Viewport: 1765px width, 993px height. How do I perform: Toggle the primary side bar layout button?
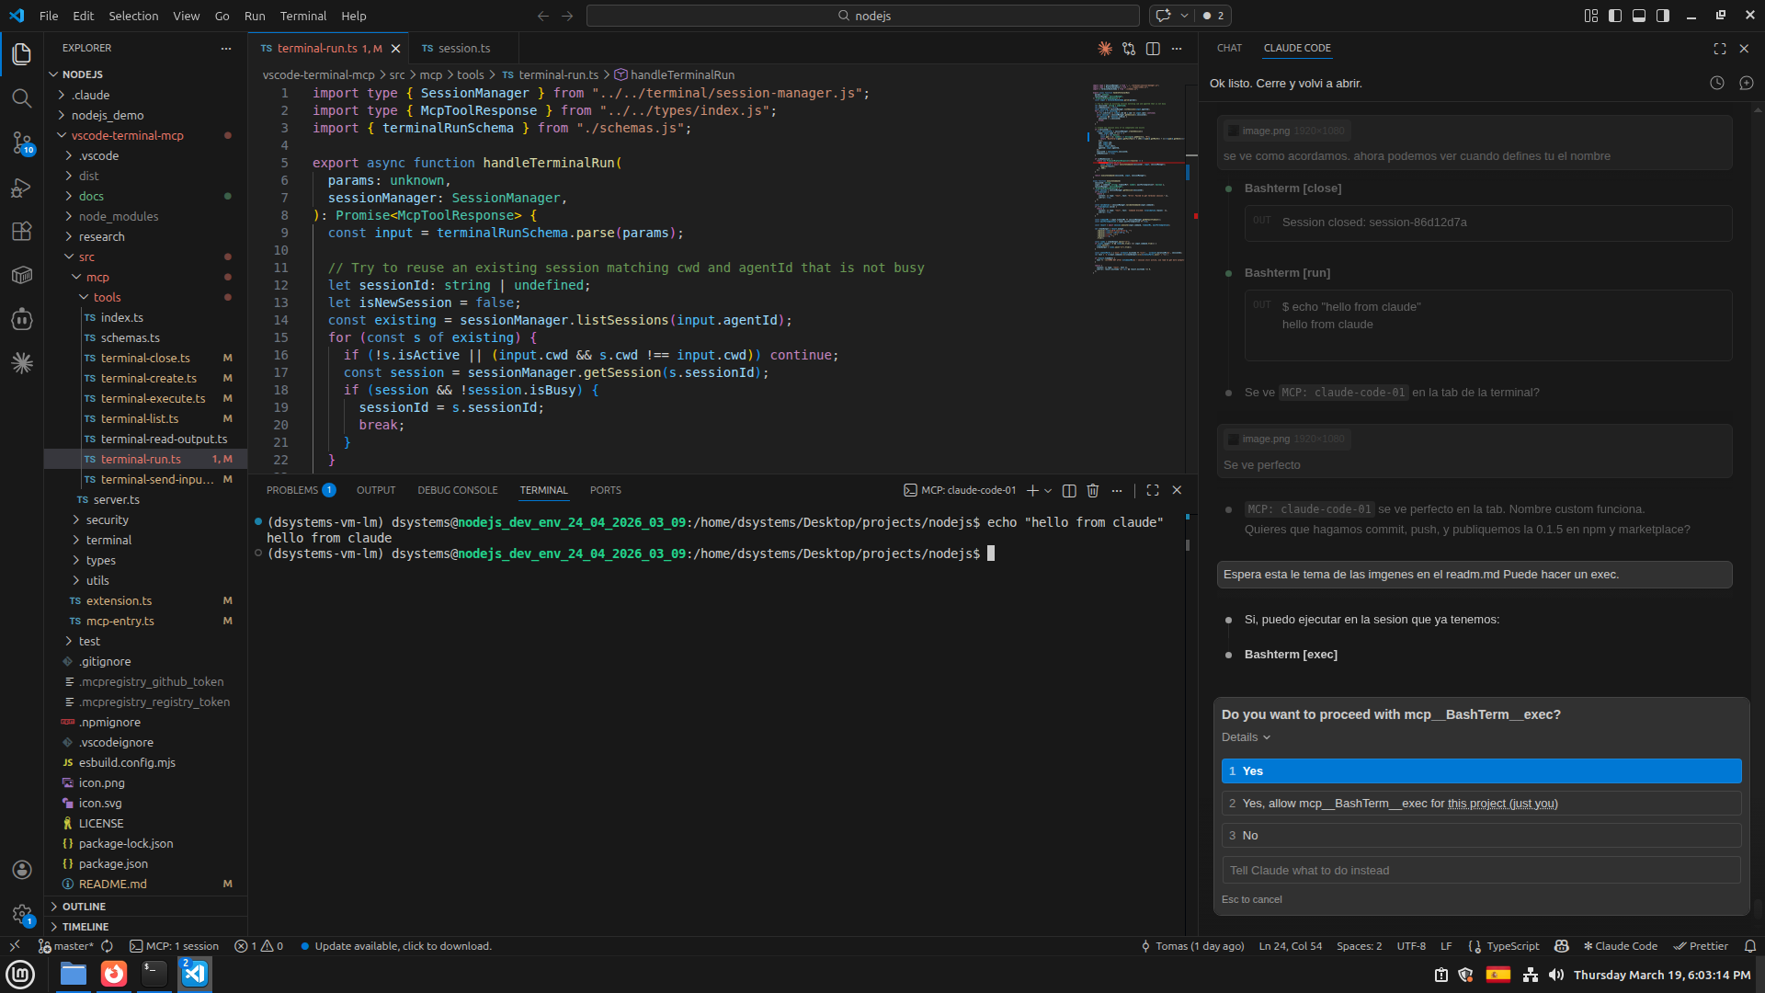[1615, 16]
